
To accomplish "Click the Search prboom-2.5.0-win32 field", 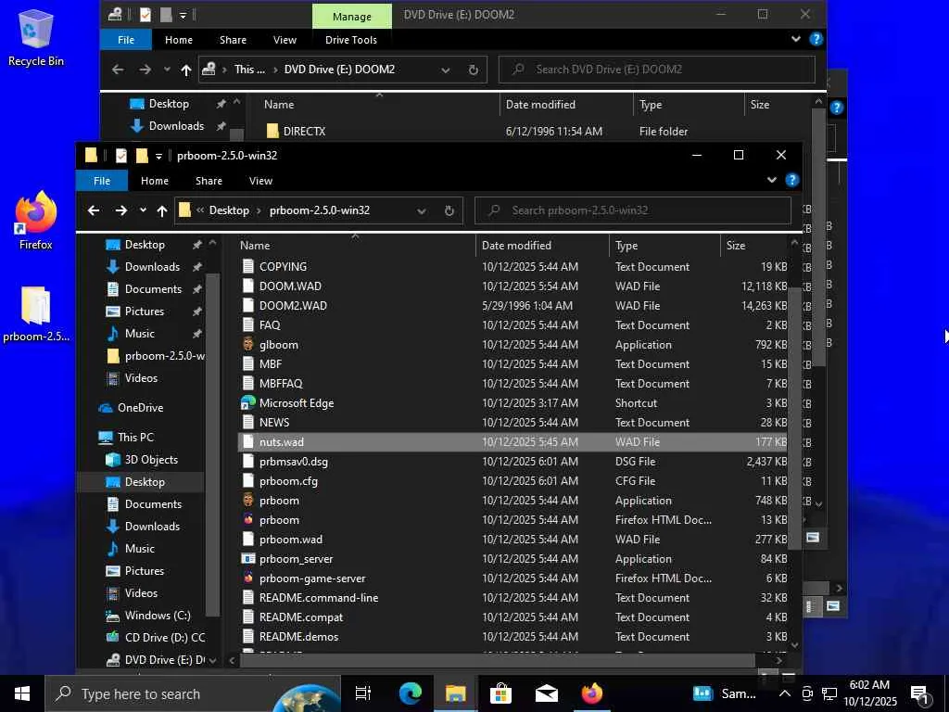I will (633, 210).
